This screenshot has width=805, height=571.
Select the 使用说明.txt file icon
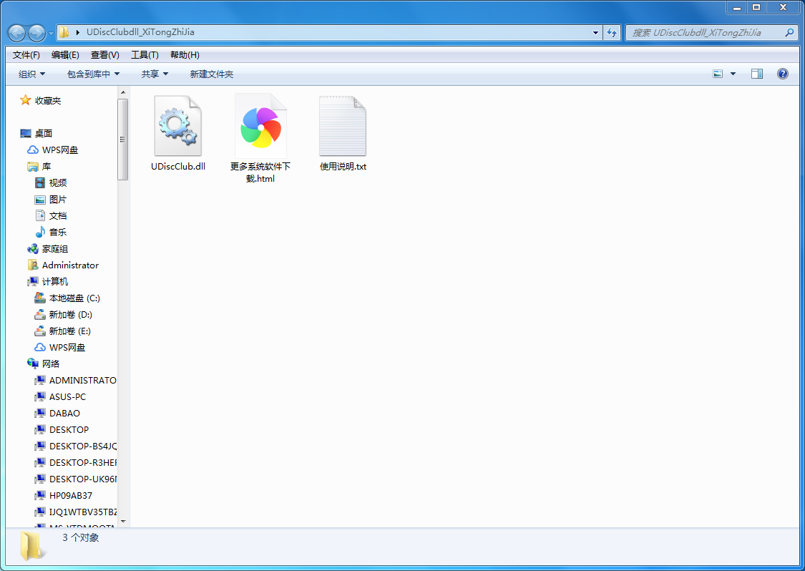pyautogui.click(x=343, y=126)
